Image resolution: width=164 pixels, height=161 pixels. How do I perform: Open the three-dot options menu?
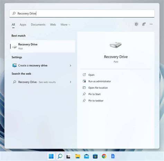click(x=151, y=24)
